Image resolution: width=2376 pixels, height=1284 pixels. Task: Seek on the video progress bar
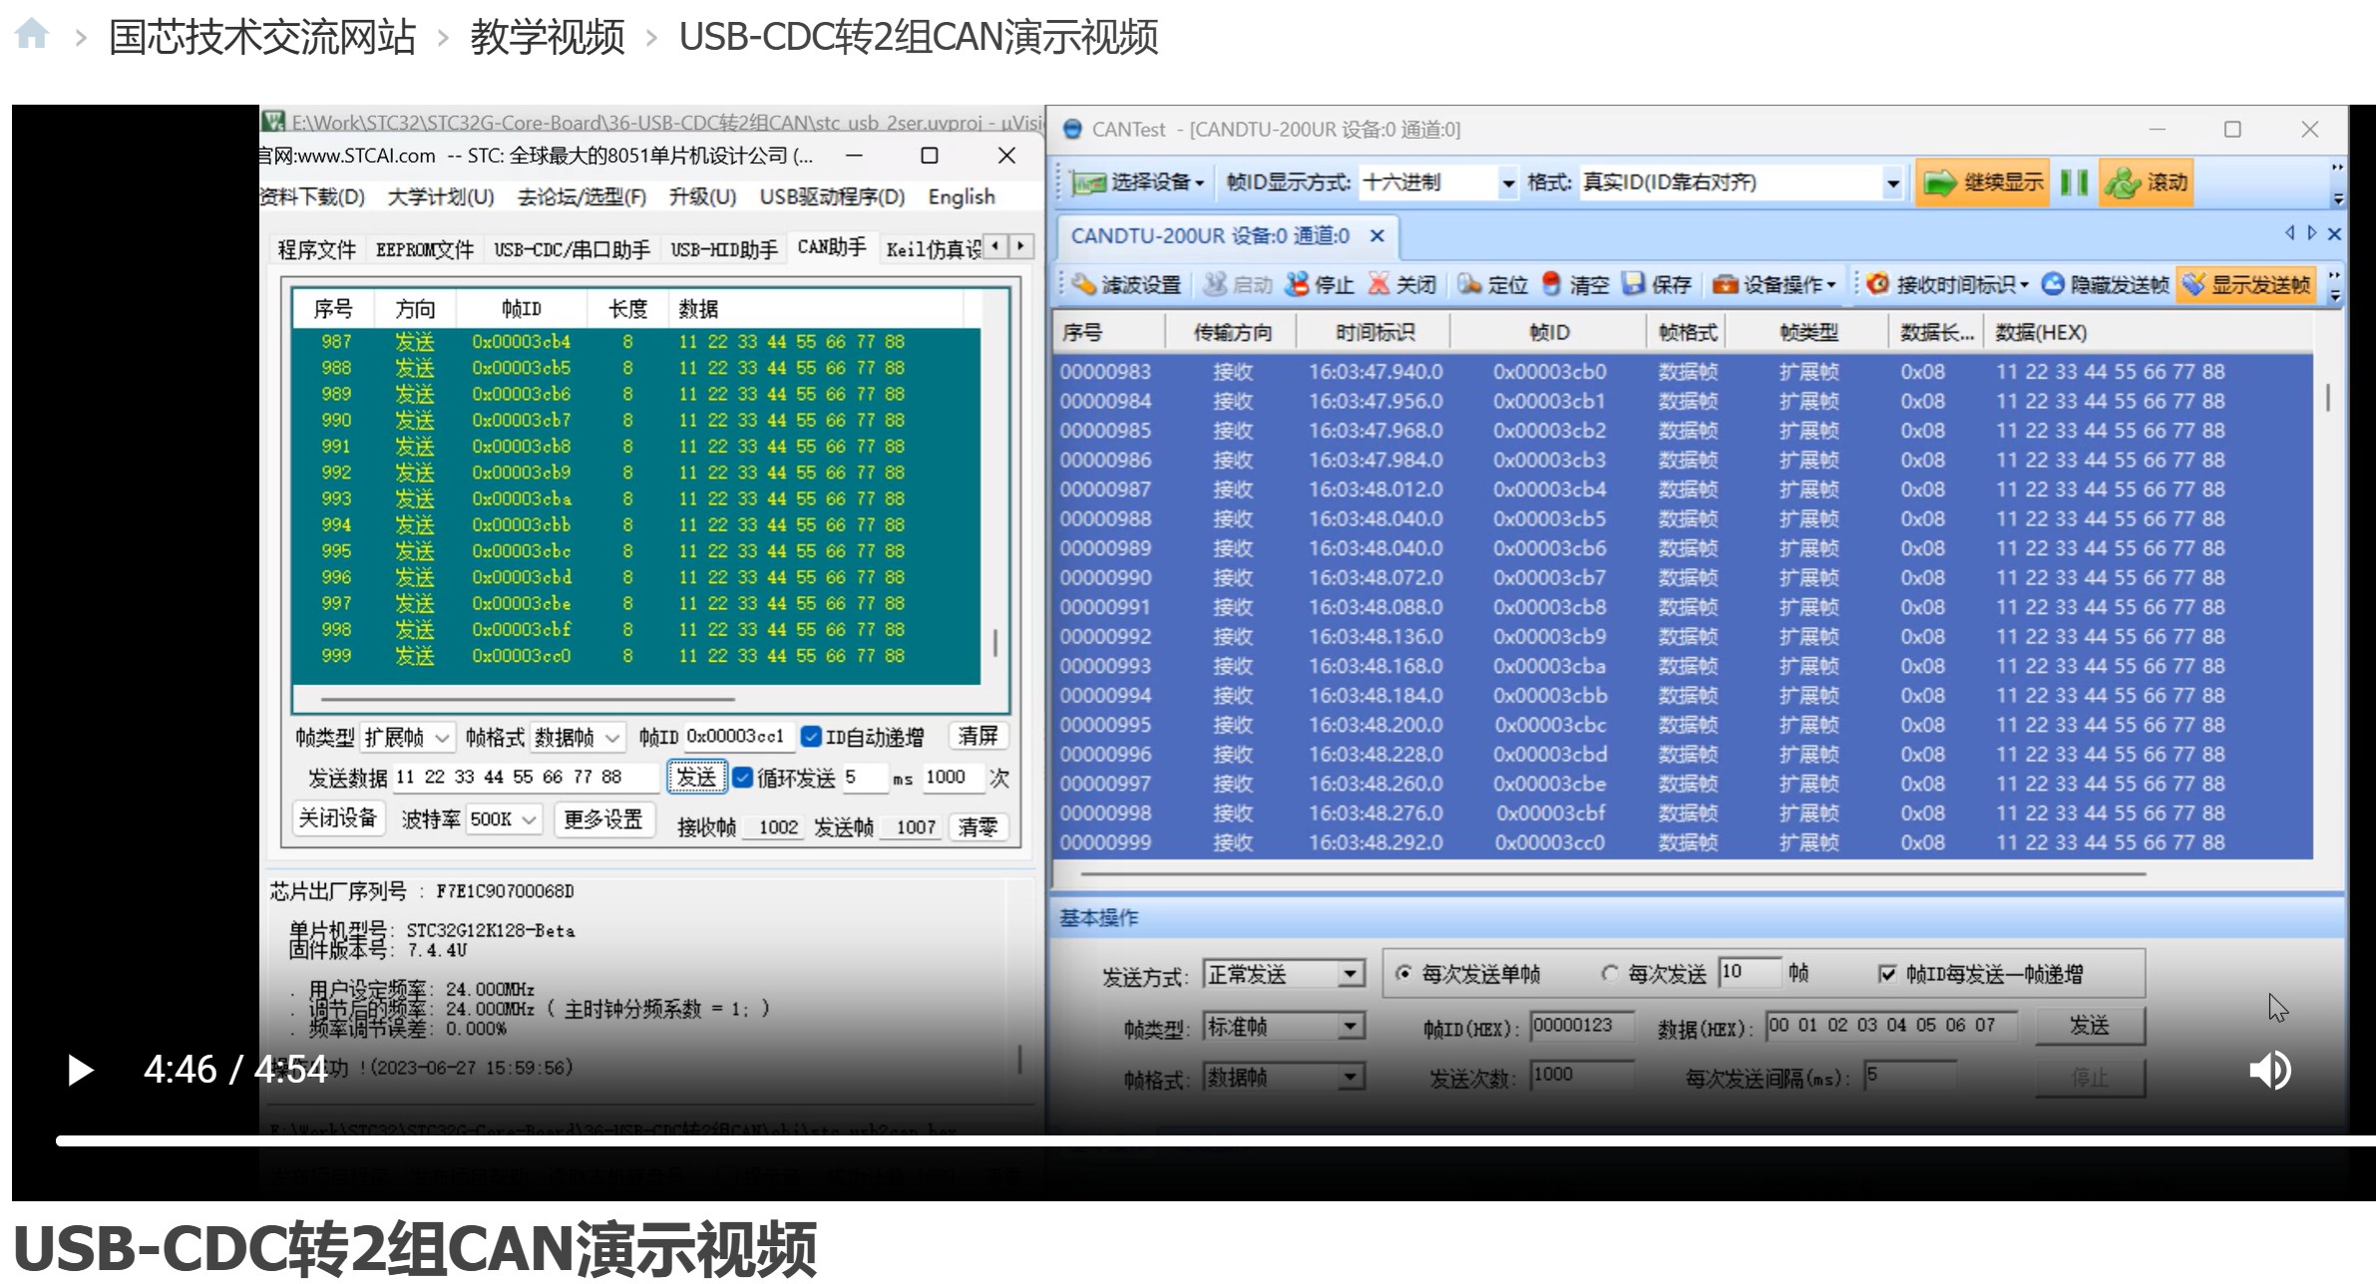point(1215,1140)
